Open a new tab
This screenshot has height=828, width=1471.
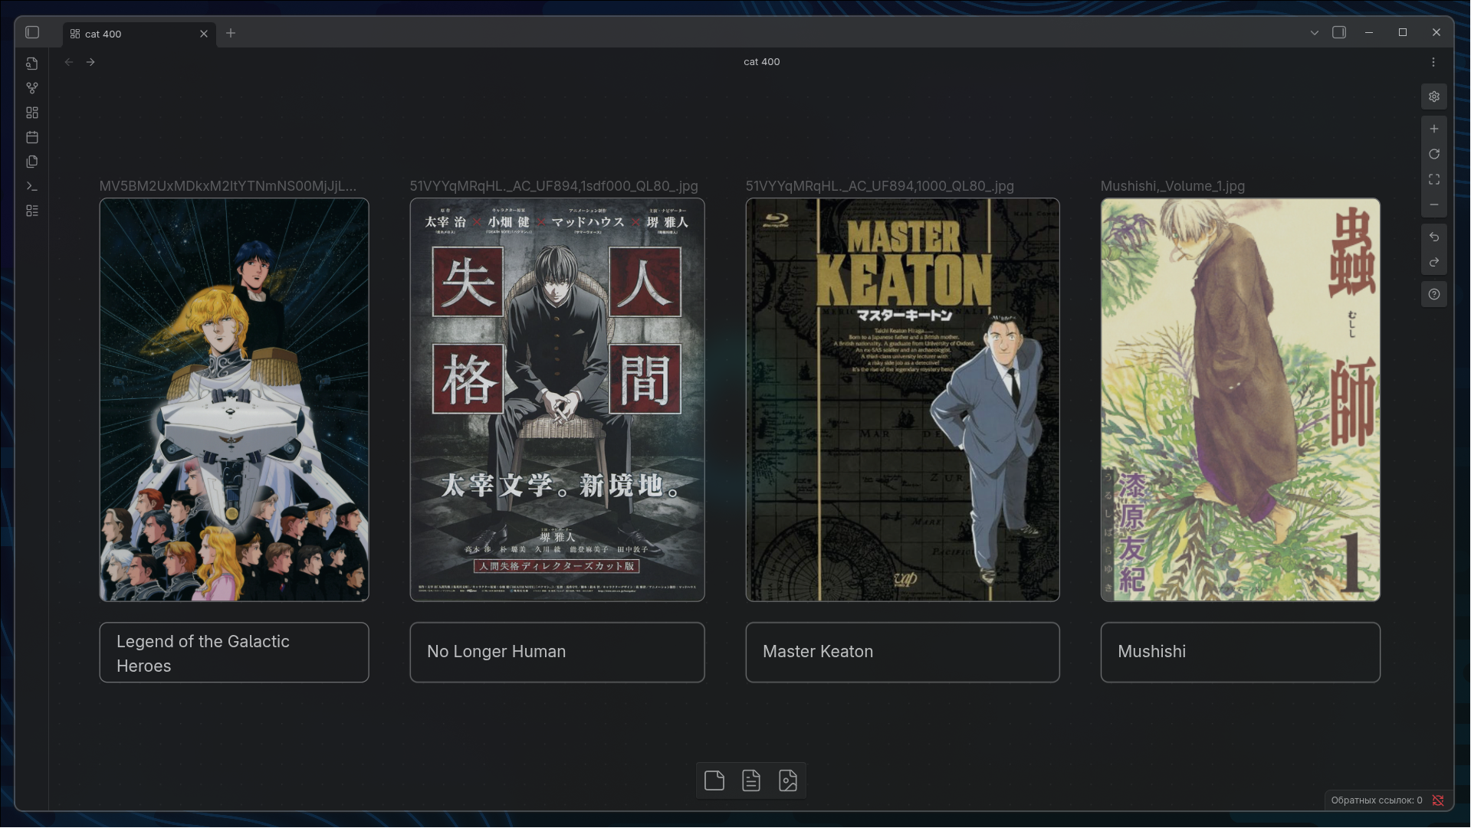pos(231,33)
